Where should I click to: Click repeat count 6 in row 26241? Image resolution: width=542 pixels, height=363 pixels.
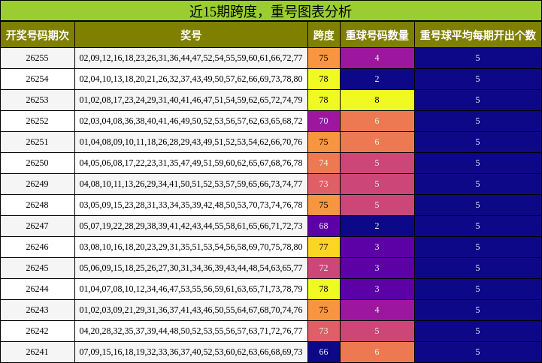click(377, 352)
